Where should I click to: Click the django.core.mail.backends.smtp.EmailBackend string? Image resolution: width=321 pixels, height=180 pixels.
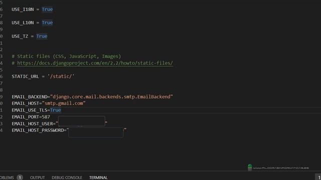click(x=111, y=96)
